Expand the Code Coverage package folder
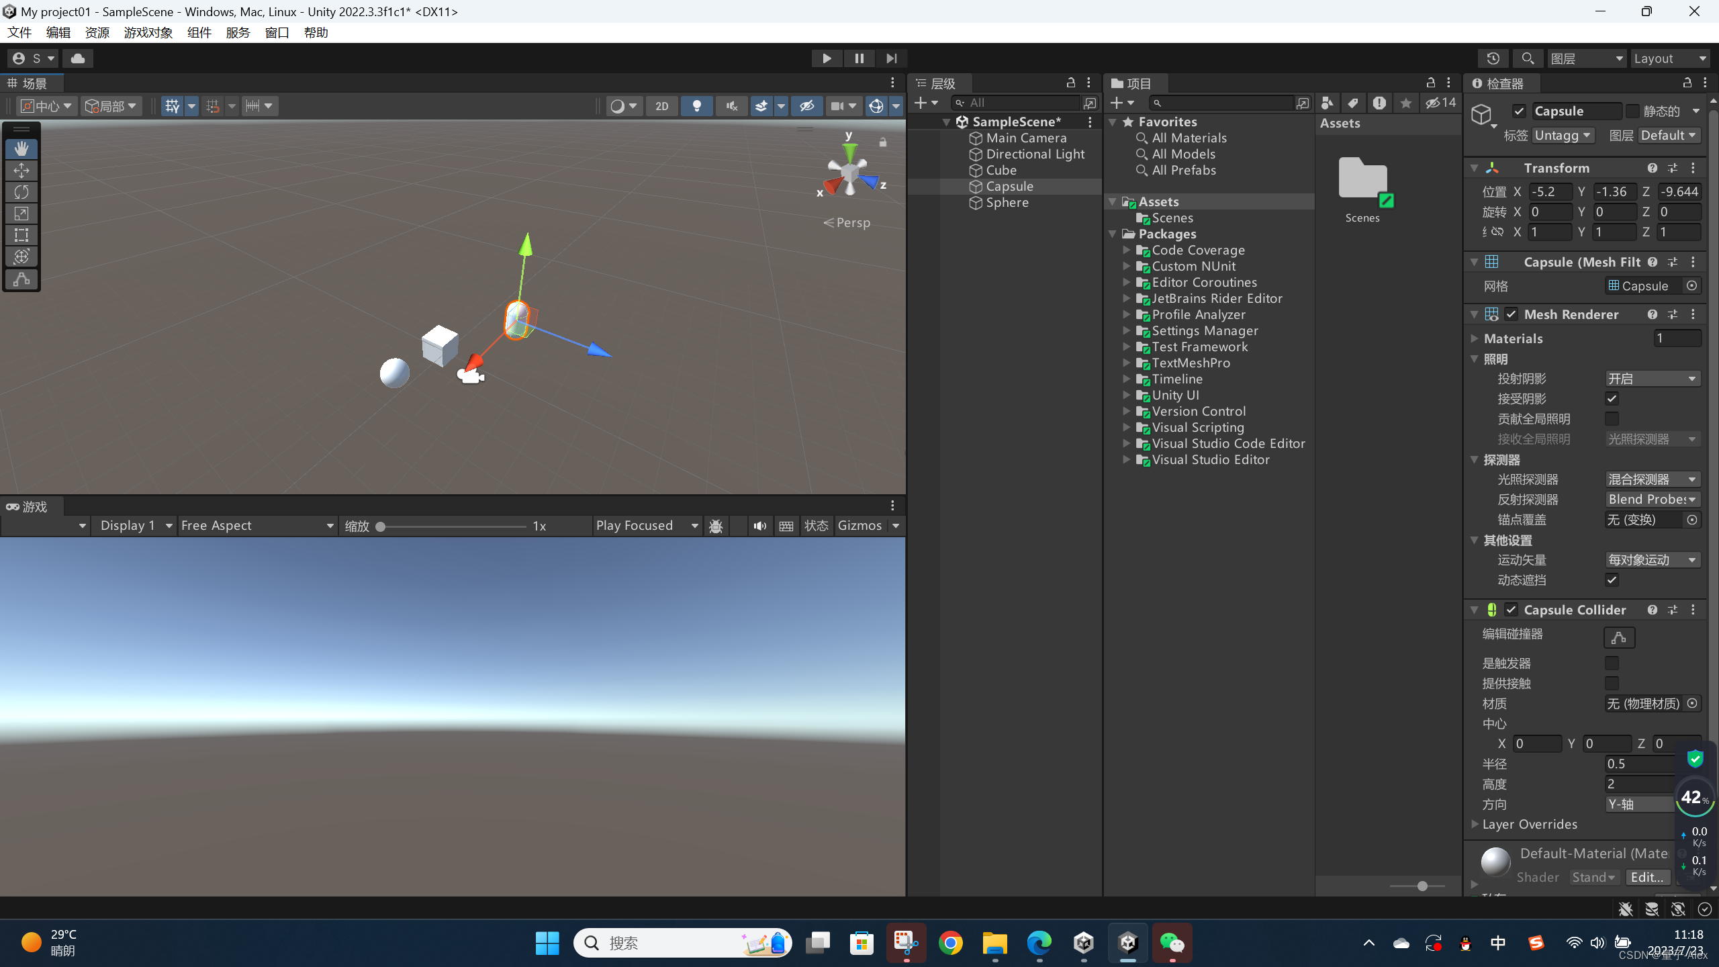 (x=1127, y=250)
